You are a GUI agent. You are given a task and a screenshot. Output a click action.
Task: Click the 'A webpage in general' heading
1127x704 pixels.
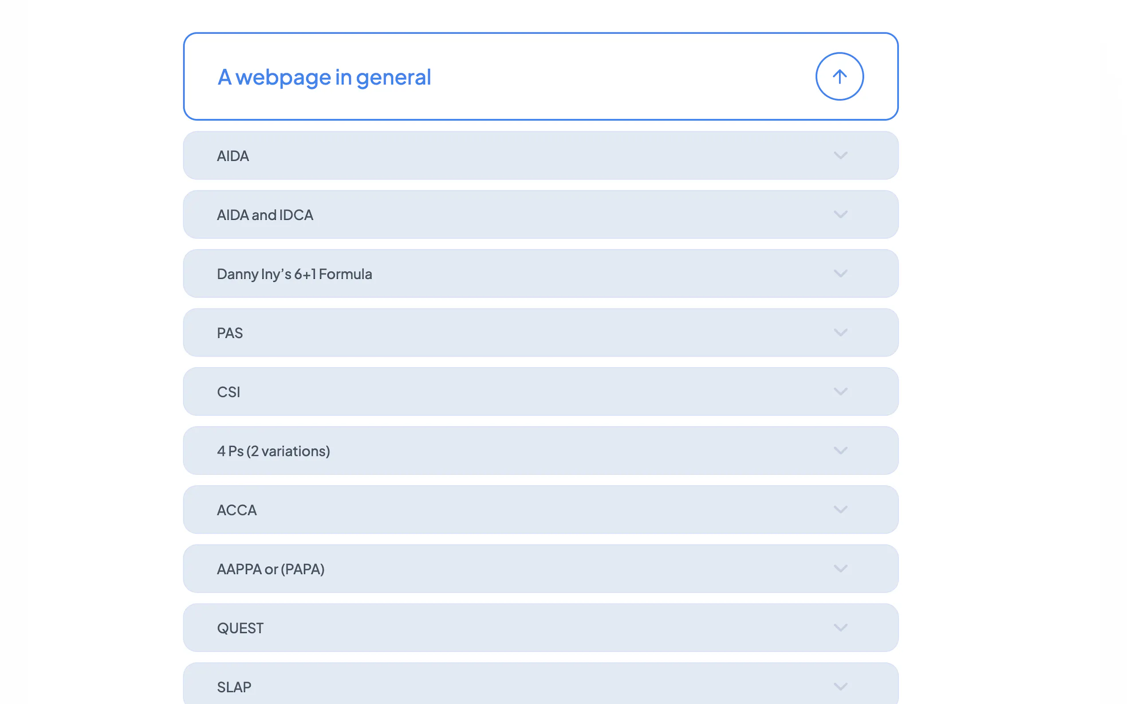[324, 77]
